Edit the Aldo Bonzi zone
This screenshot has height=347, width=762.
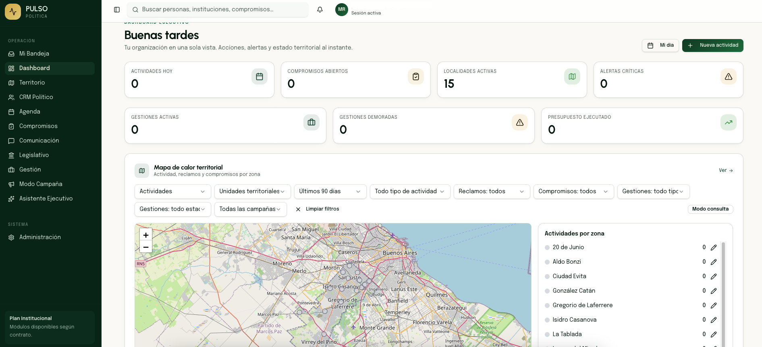point(714,262)
